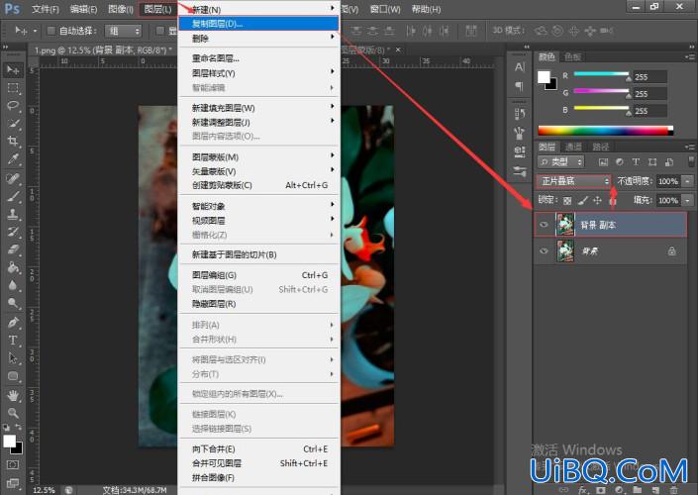
Task: Toggle the layer filter on/off switch
Action: point(691,161)
